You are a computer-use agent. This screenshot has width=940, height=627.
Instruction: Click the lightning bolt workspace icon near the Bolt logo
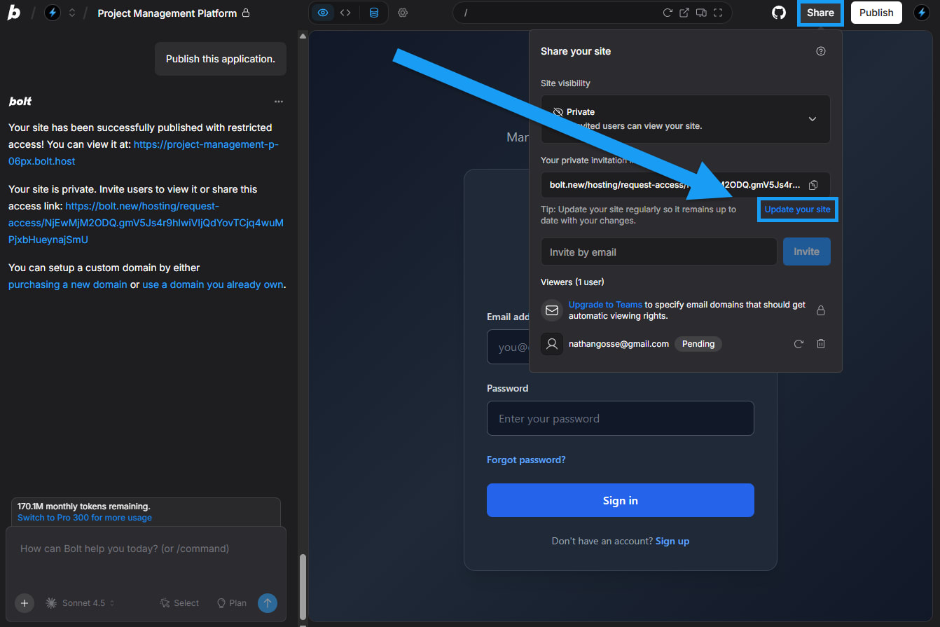tap(53, 13)
